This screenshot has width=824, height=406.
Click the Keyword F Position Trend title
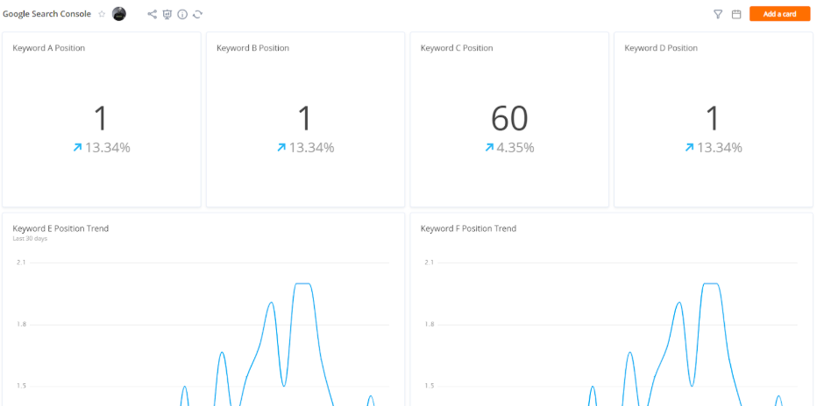(468, 228)
